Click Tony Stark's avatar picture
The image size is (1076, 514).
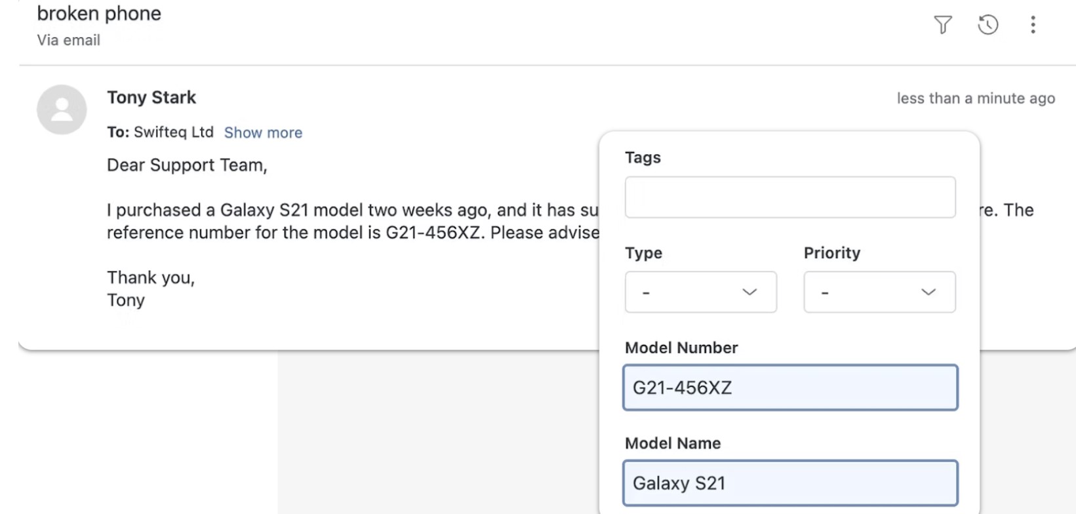(x=62, y=109)
